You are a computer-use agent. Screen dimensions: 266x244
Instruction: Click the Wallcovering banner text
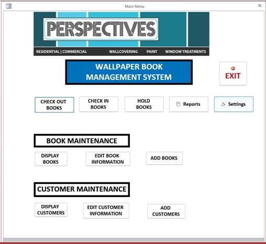124,52
